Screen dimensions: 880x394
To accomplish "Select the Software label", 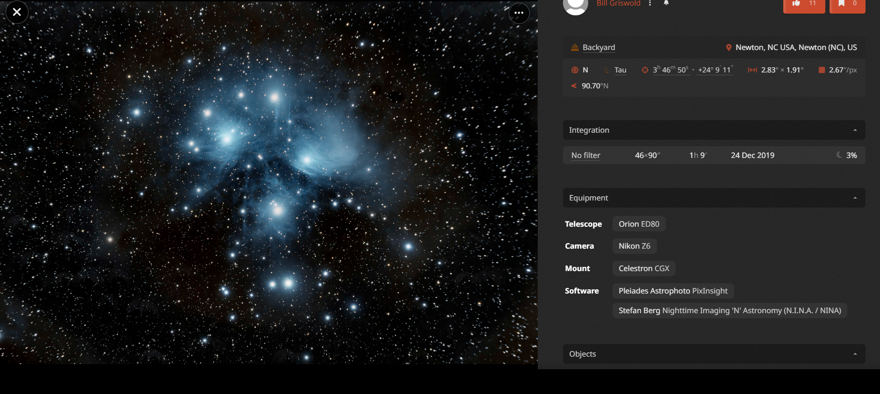I will (x=582, y=291).
